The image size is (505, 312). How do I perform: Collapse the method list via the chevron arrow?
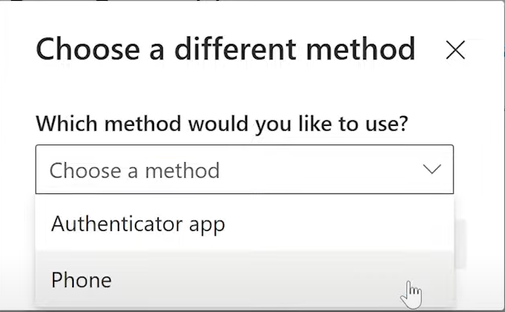tap(431, 169)
